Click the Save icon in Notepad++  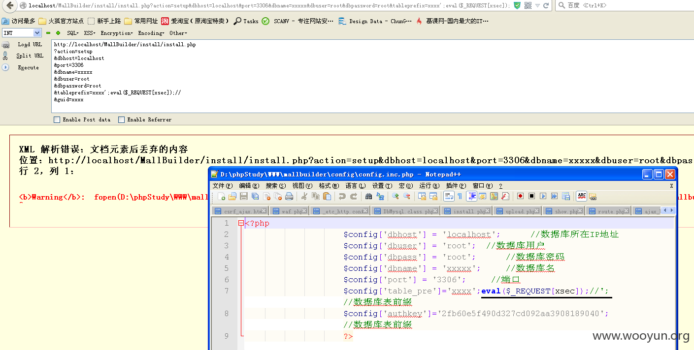pyautogui.click(x=244, y=196)
